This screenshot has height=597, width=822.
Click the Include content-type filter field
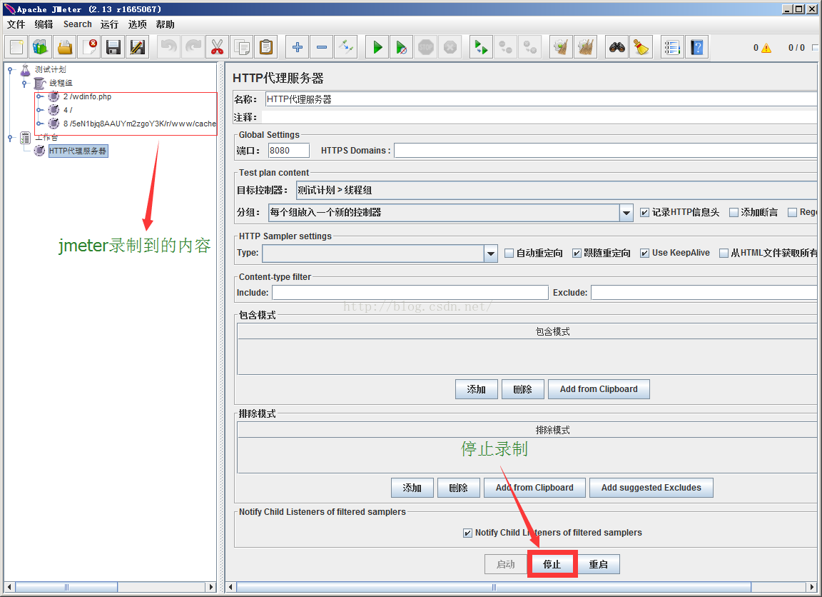pos(410,293)
